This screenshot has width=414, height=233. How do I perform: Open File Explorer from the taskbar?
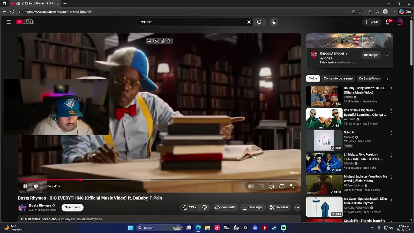[x=208, y=228]
